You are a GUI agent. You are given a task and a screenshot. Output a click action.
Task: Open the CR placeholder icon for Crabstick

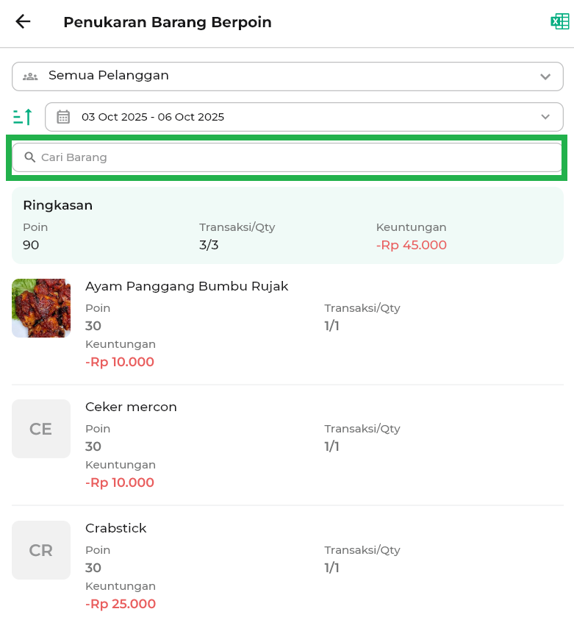41,550
